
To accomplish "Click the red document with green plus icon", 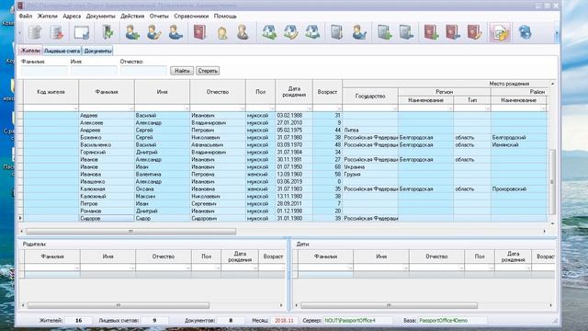I will pos(431,33).
